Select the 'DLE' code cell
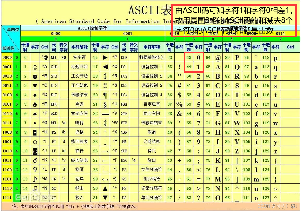Screen dimensions: 301x211 pyautogui.click(x=124, y=58)
